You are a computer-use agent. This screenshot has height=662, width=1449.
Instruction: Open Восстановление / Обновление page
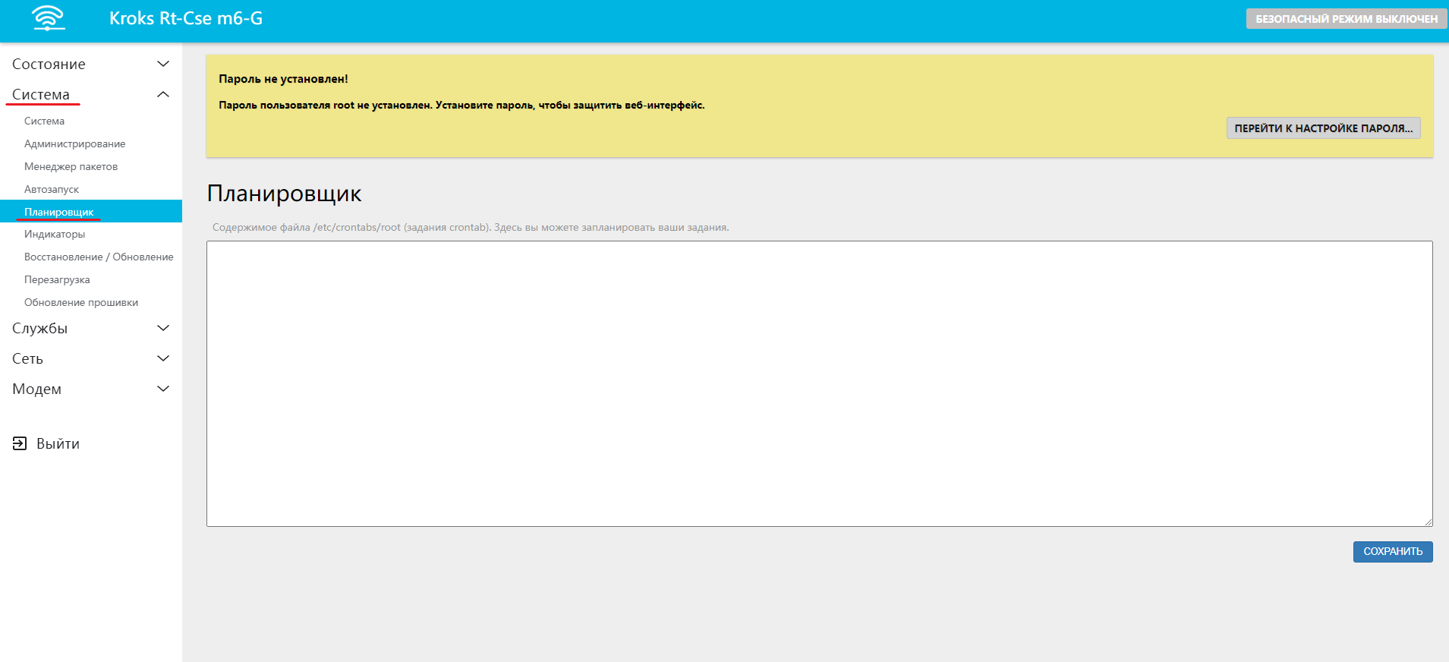tap(99, 257)
